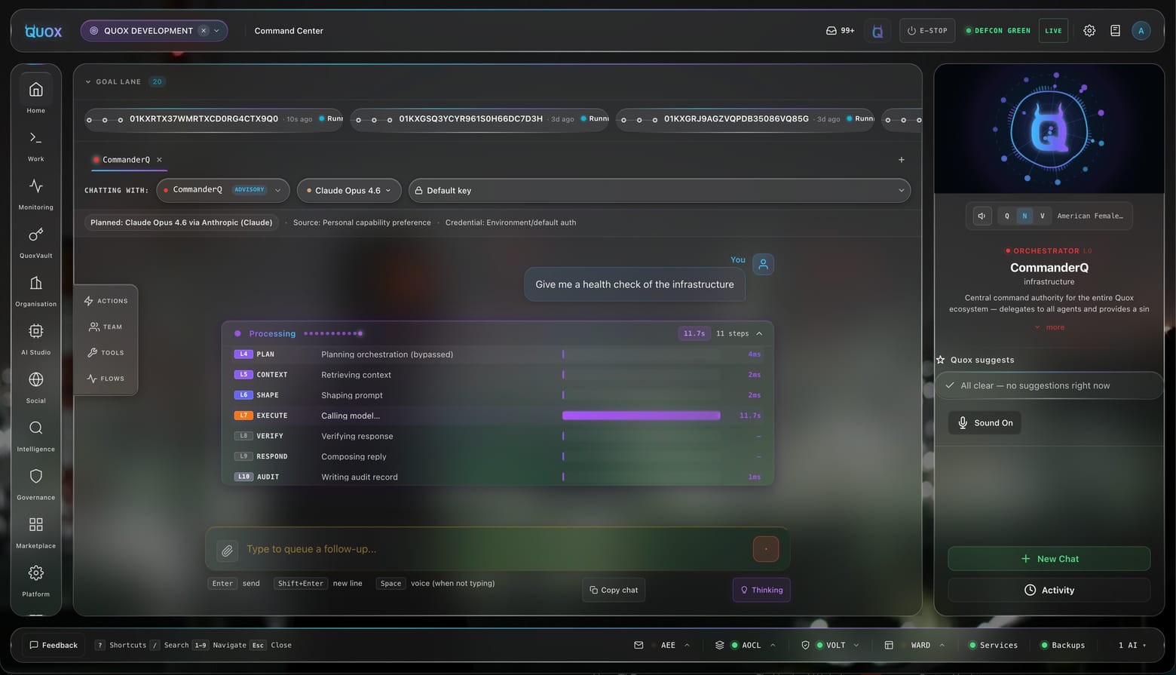Open goal 01KXGSQ3YCYR961S0H66DC7D3H
The image size is (1176, 675).
(x=480, y=119)
